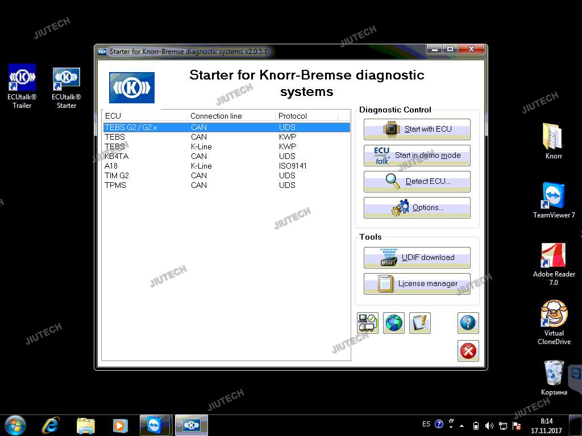Open the globe language icon button

[394, 323]
